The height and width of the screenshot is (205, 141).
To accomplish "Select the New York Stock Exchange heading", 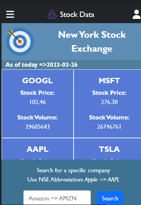I will click(x=92, y=42).
